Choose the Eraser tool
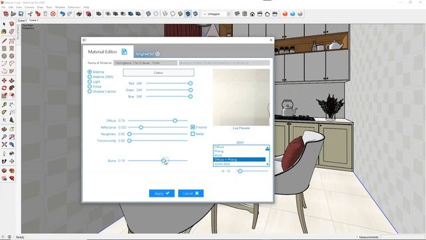The height and width of the screenshot is (240, 426). click(12, 31)
